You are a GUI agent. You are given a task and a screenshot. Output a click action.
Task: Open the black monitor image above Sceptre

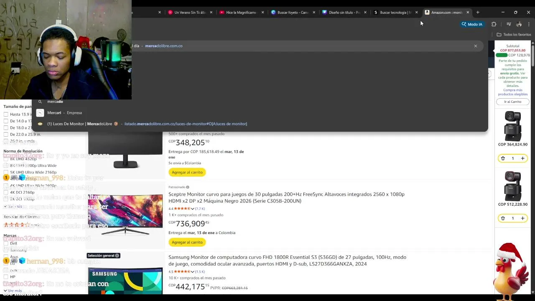125,150
